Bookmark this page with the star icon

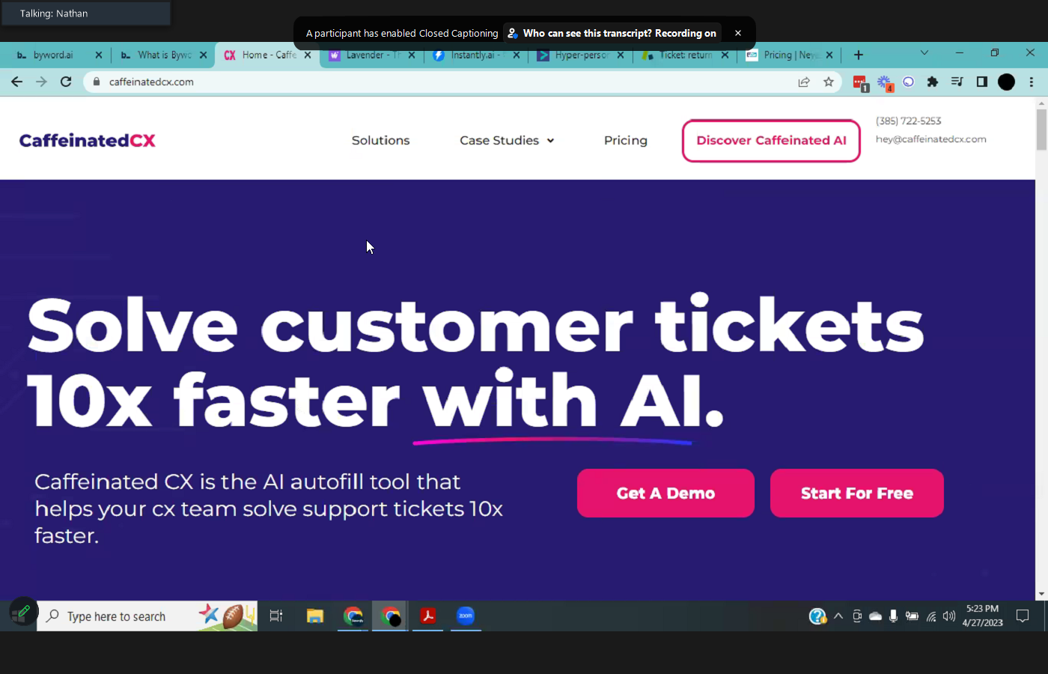tap(828, 82)
